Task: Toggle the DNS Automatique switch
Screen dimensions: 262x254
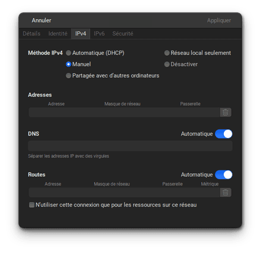Action: coord(224,134)
